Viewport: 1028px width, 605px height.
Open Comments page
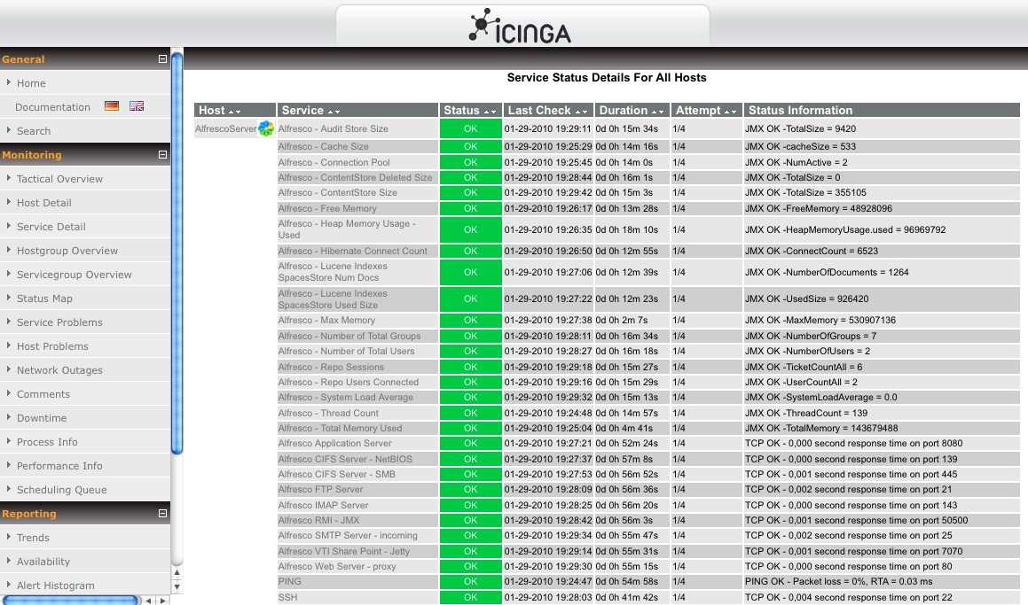pyautogui.click(x=43, y=394)
